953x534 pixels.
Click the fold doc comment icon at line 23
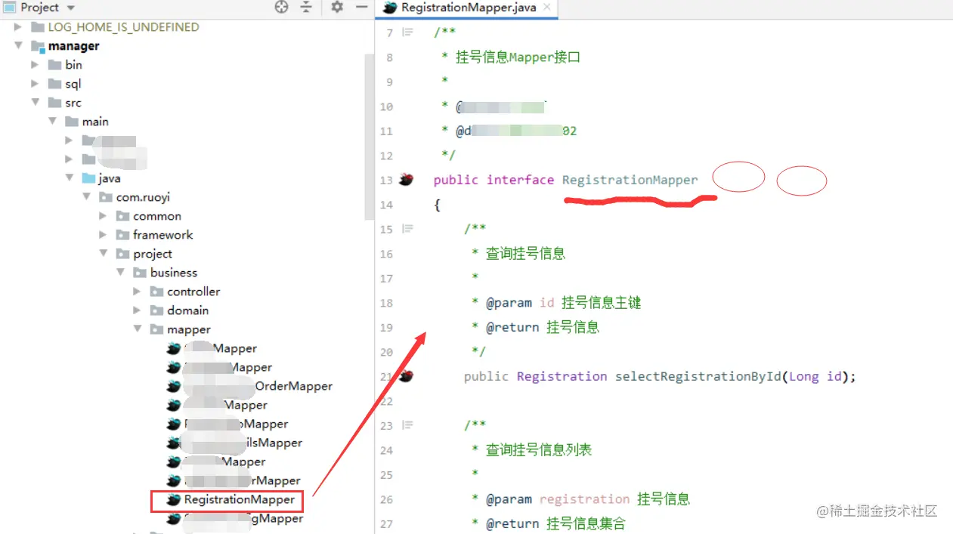point(408,425)
